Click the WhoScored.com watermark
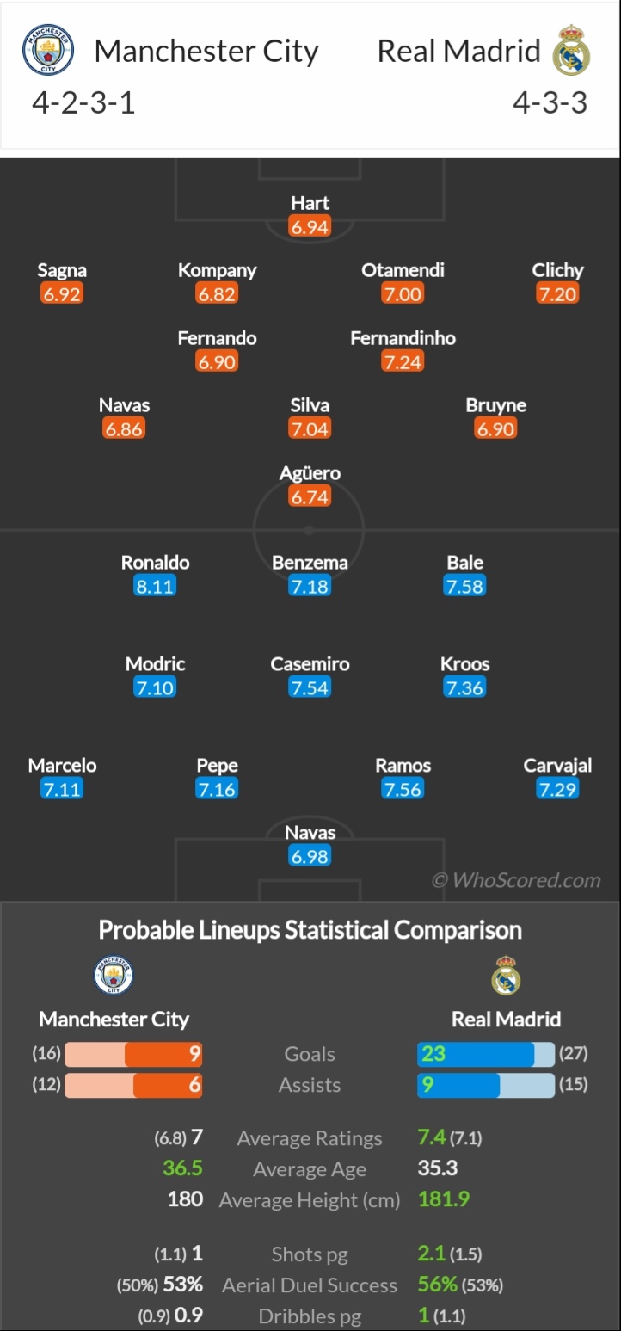The width and height of the screenshot is (621, 1331). coord(516,880)
